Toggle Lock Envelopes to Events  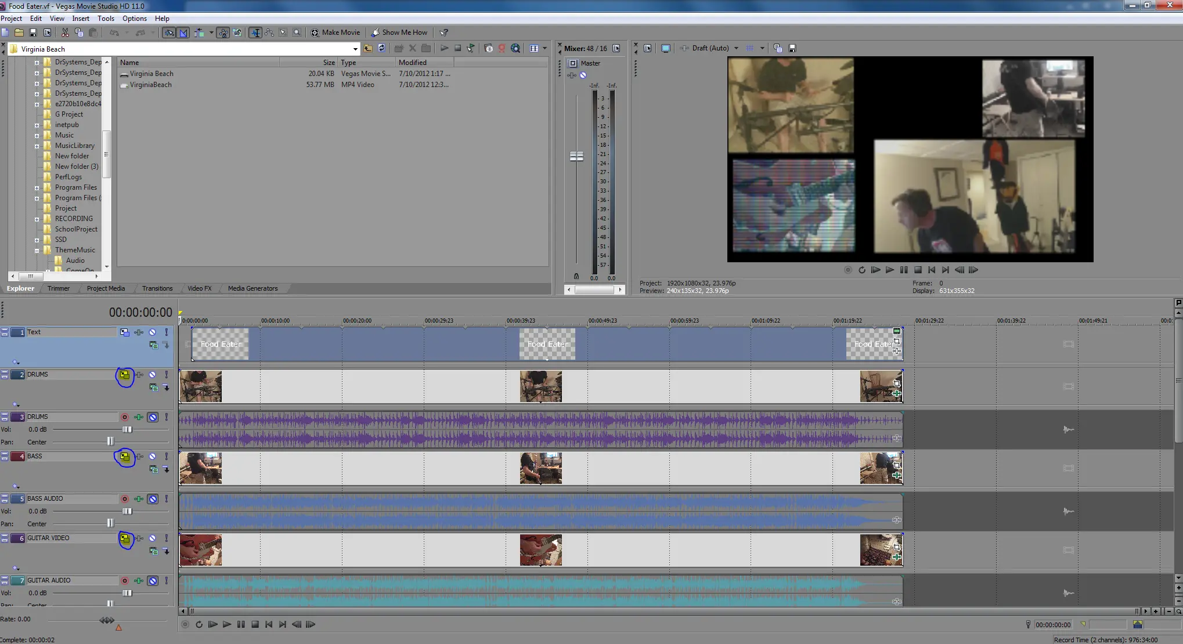pyautogui.click(x=223, y=32)
